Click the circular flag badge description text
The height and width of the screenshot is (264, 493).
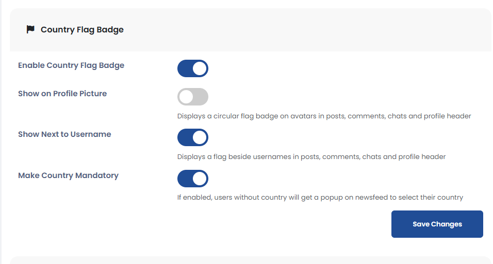pyautogui.click(x=324, y=116)
